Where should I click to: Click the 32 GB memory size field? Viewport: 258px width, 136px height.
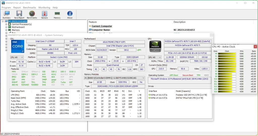click(x=100, y=57)
